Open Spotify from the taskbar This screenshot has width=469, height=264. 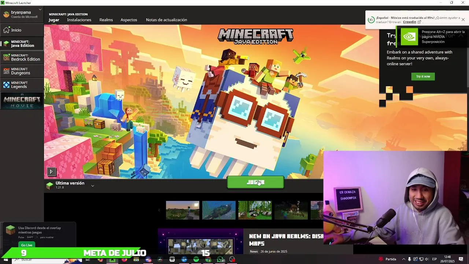click(x=196, y=259)
